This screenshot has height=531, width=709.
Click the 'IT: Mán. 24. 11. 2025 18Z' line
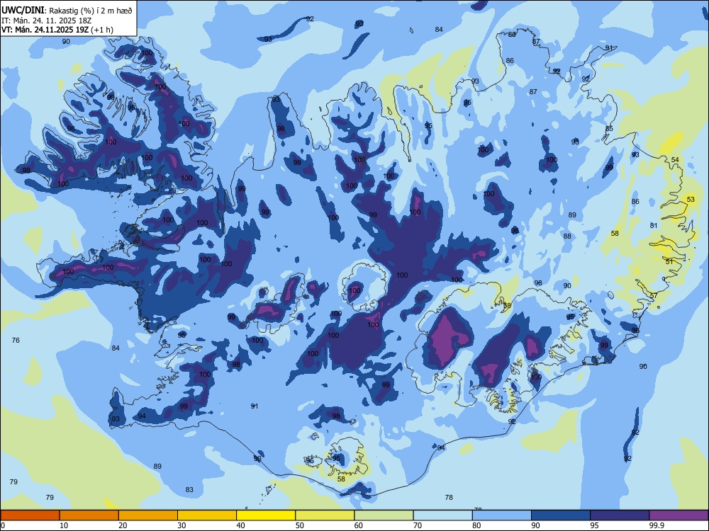click(x=46, y=21)
